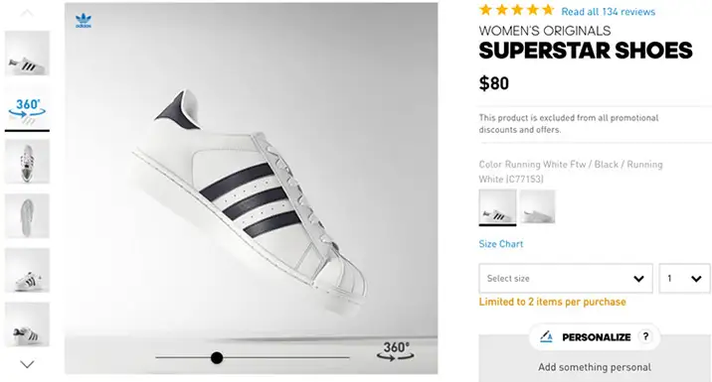Open the Size Chart link
The image size is (712, 382).
[x=501, y=244]
